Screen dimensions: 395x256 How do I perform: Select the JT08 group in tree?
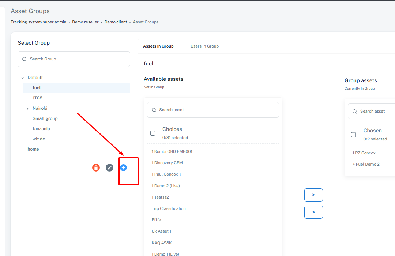click(x=38, y=98)
